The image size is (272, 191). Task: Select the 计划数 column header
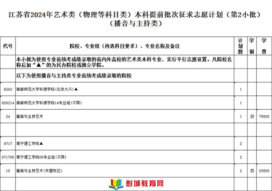[x=240, y=46]
